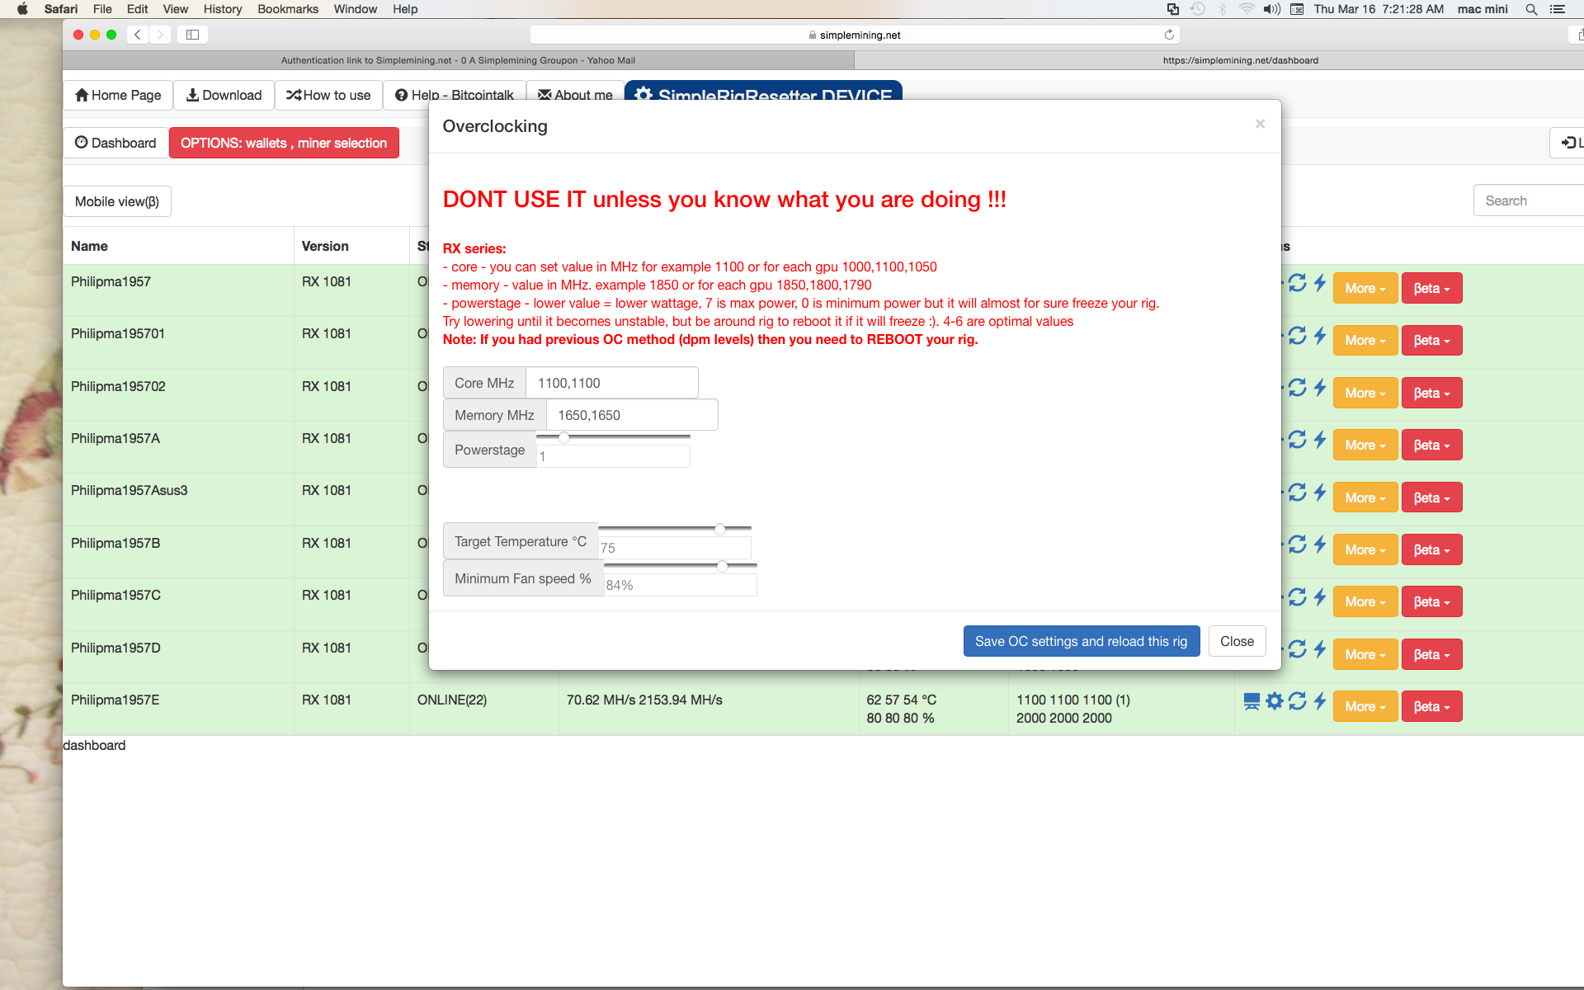The height and width of the screenshot is (990, 1584).
Task: Switch to the Yahoo Mail authentication tab
Action: [458, 60]
